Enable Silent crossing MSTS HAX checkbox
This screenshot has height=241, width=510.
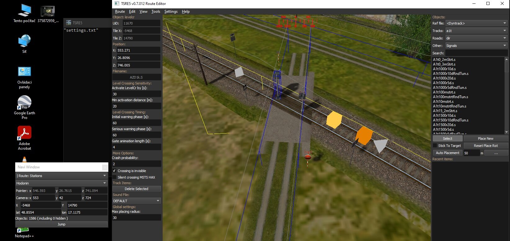click(x=114, y=177)
